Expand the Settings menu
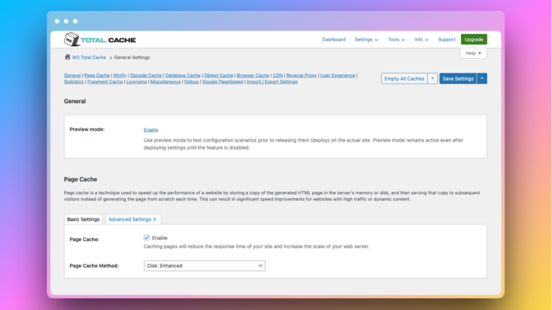The width and height of the screenshot is (552, 310). (366, 39)
